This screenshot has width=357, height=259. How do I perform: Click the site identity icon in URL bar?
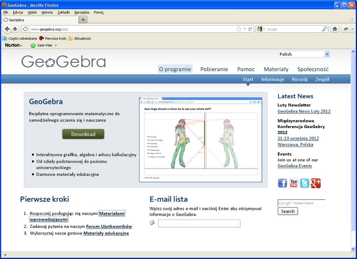[x=25, y=29]
